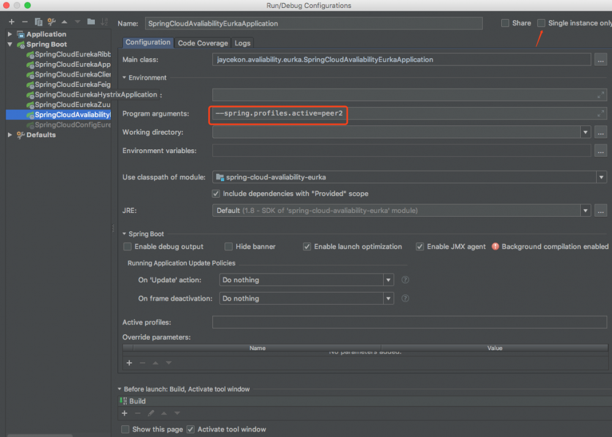612x437 pixels.
Task: Remove the selected override parameter
Action: click(x=143, y=363)
